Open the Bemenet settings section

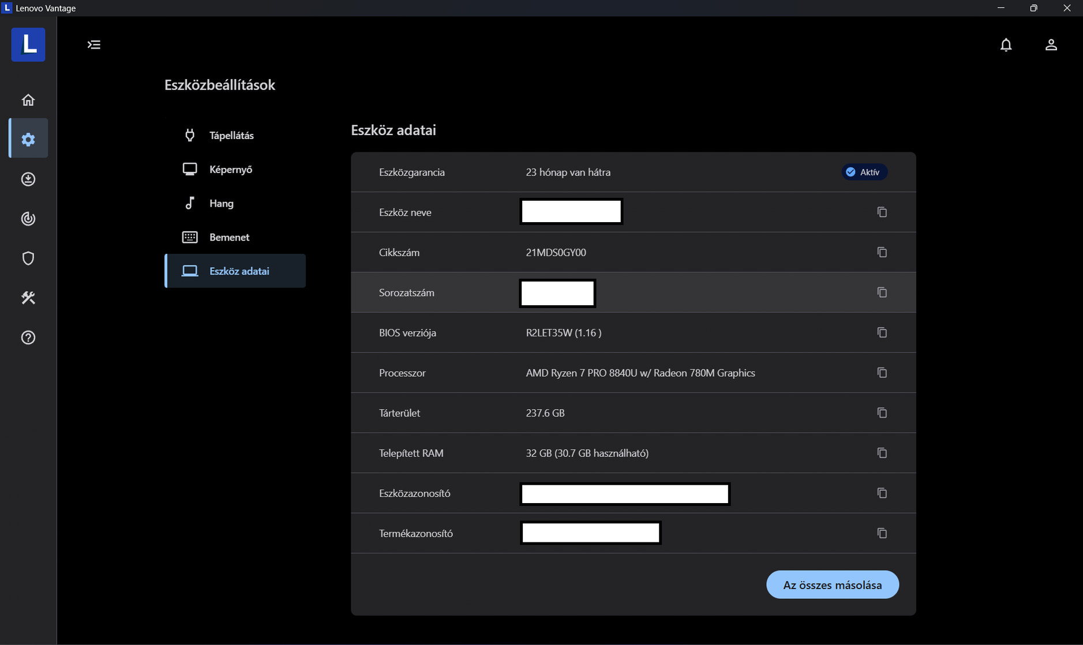click(235, 237)
